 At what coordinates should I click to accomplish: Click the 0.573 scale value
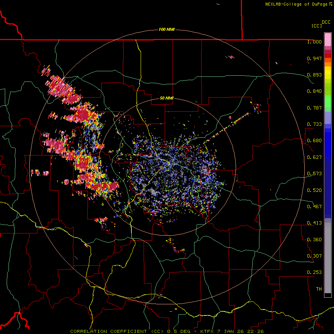point(314,174)
